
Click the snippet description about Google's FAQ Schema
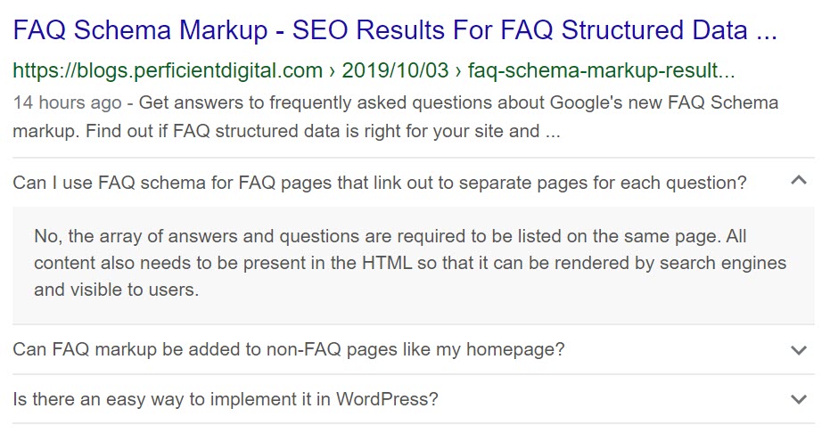click(x=396, y=117)
